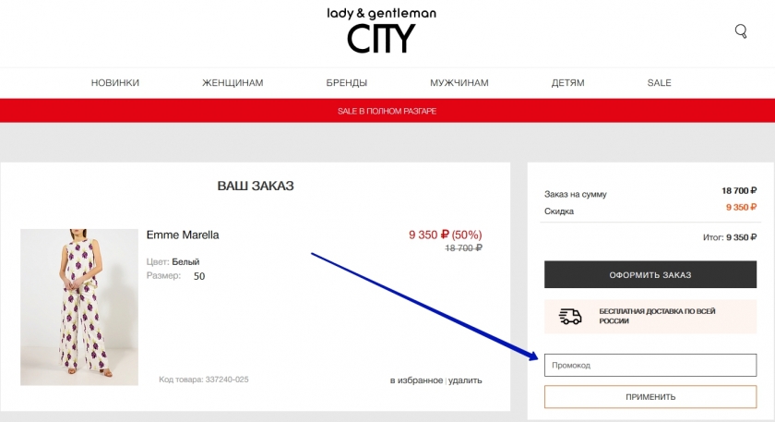Open the SALE menu section
Viewport: 775px width, 422px height.
660,82
